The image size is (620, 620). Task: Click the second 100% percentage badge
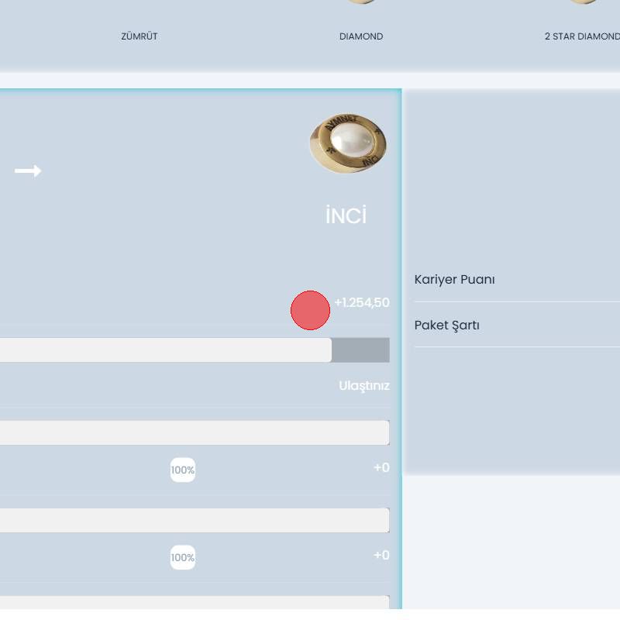tap(183, 557)
